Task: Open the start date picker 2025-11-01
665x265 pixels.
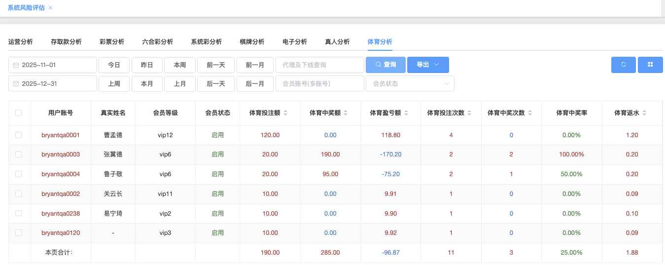Action: pyautogui.click(x=53, y=65)
